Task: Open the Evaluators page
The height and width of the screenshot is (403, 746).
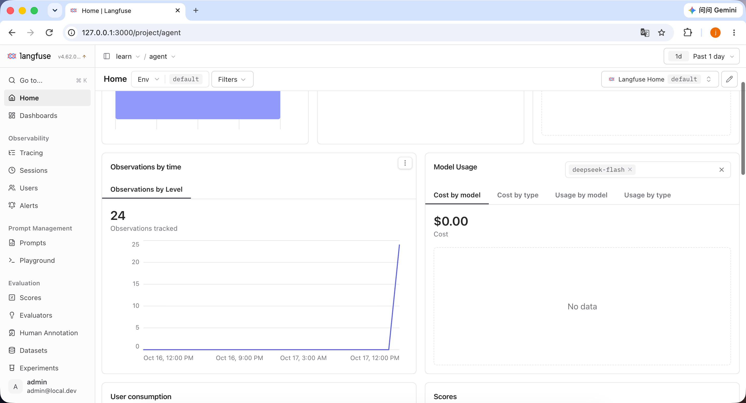Action: [47, 315]
